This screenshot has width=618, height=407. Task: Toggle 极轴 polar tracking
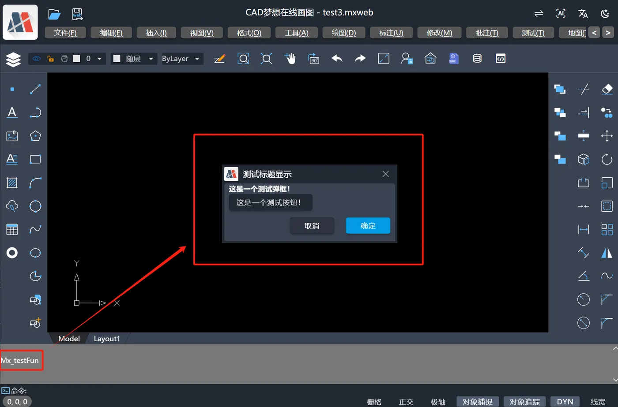438,402
